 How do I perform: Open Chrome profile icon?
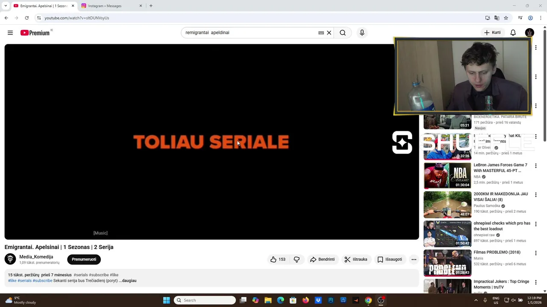pos(530,18)
